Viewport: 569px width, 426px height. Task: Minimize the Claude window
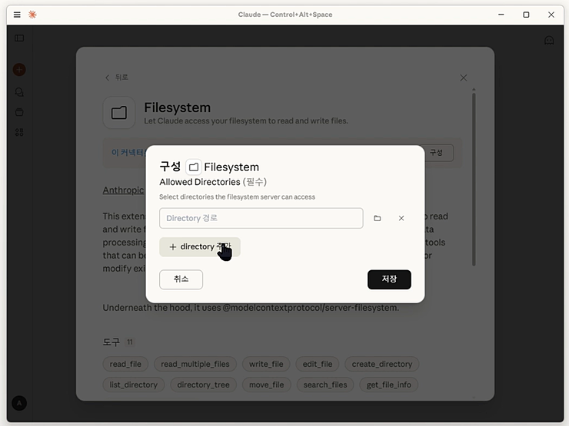(501, 15)
